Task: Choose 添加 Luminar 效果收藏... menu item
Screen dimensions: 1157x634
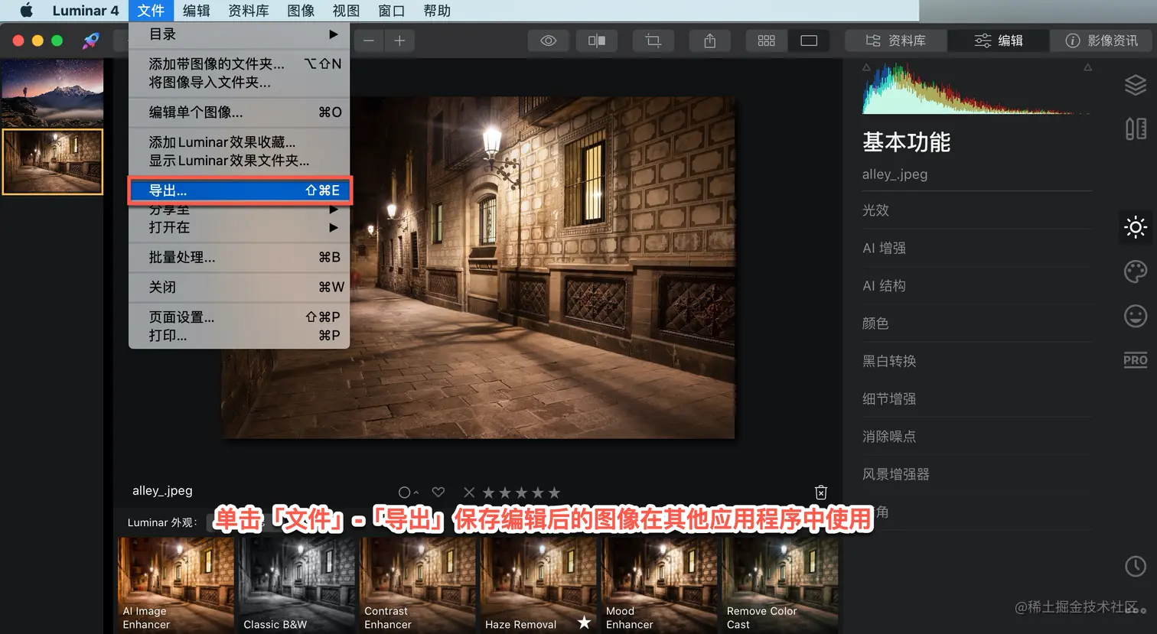Action: click(239, 141)
